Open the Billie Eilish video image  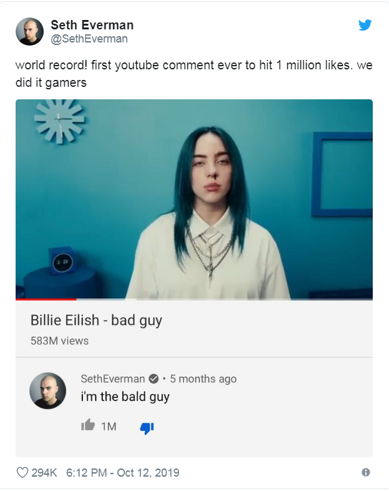194,199
